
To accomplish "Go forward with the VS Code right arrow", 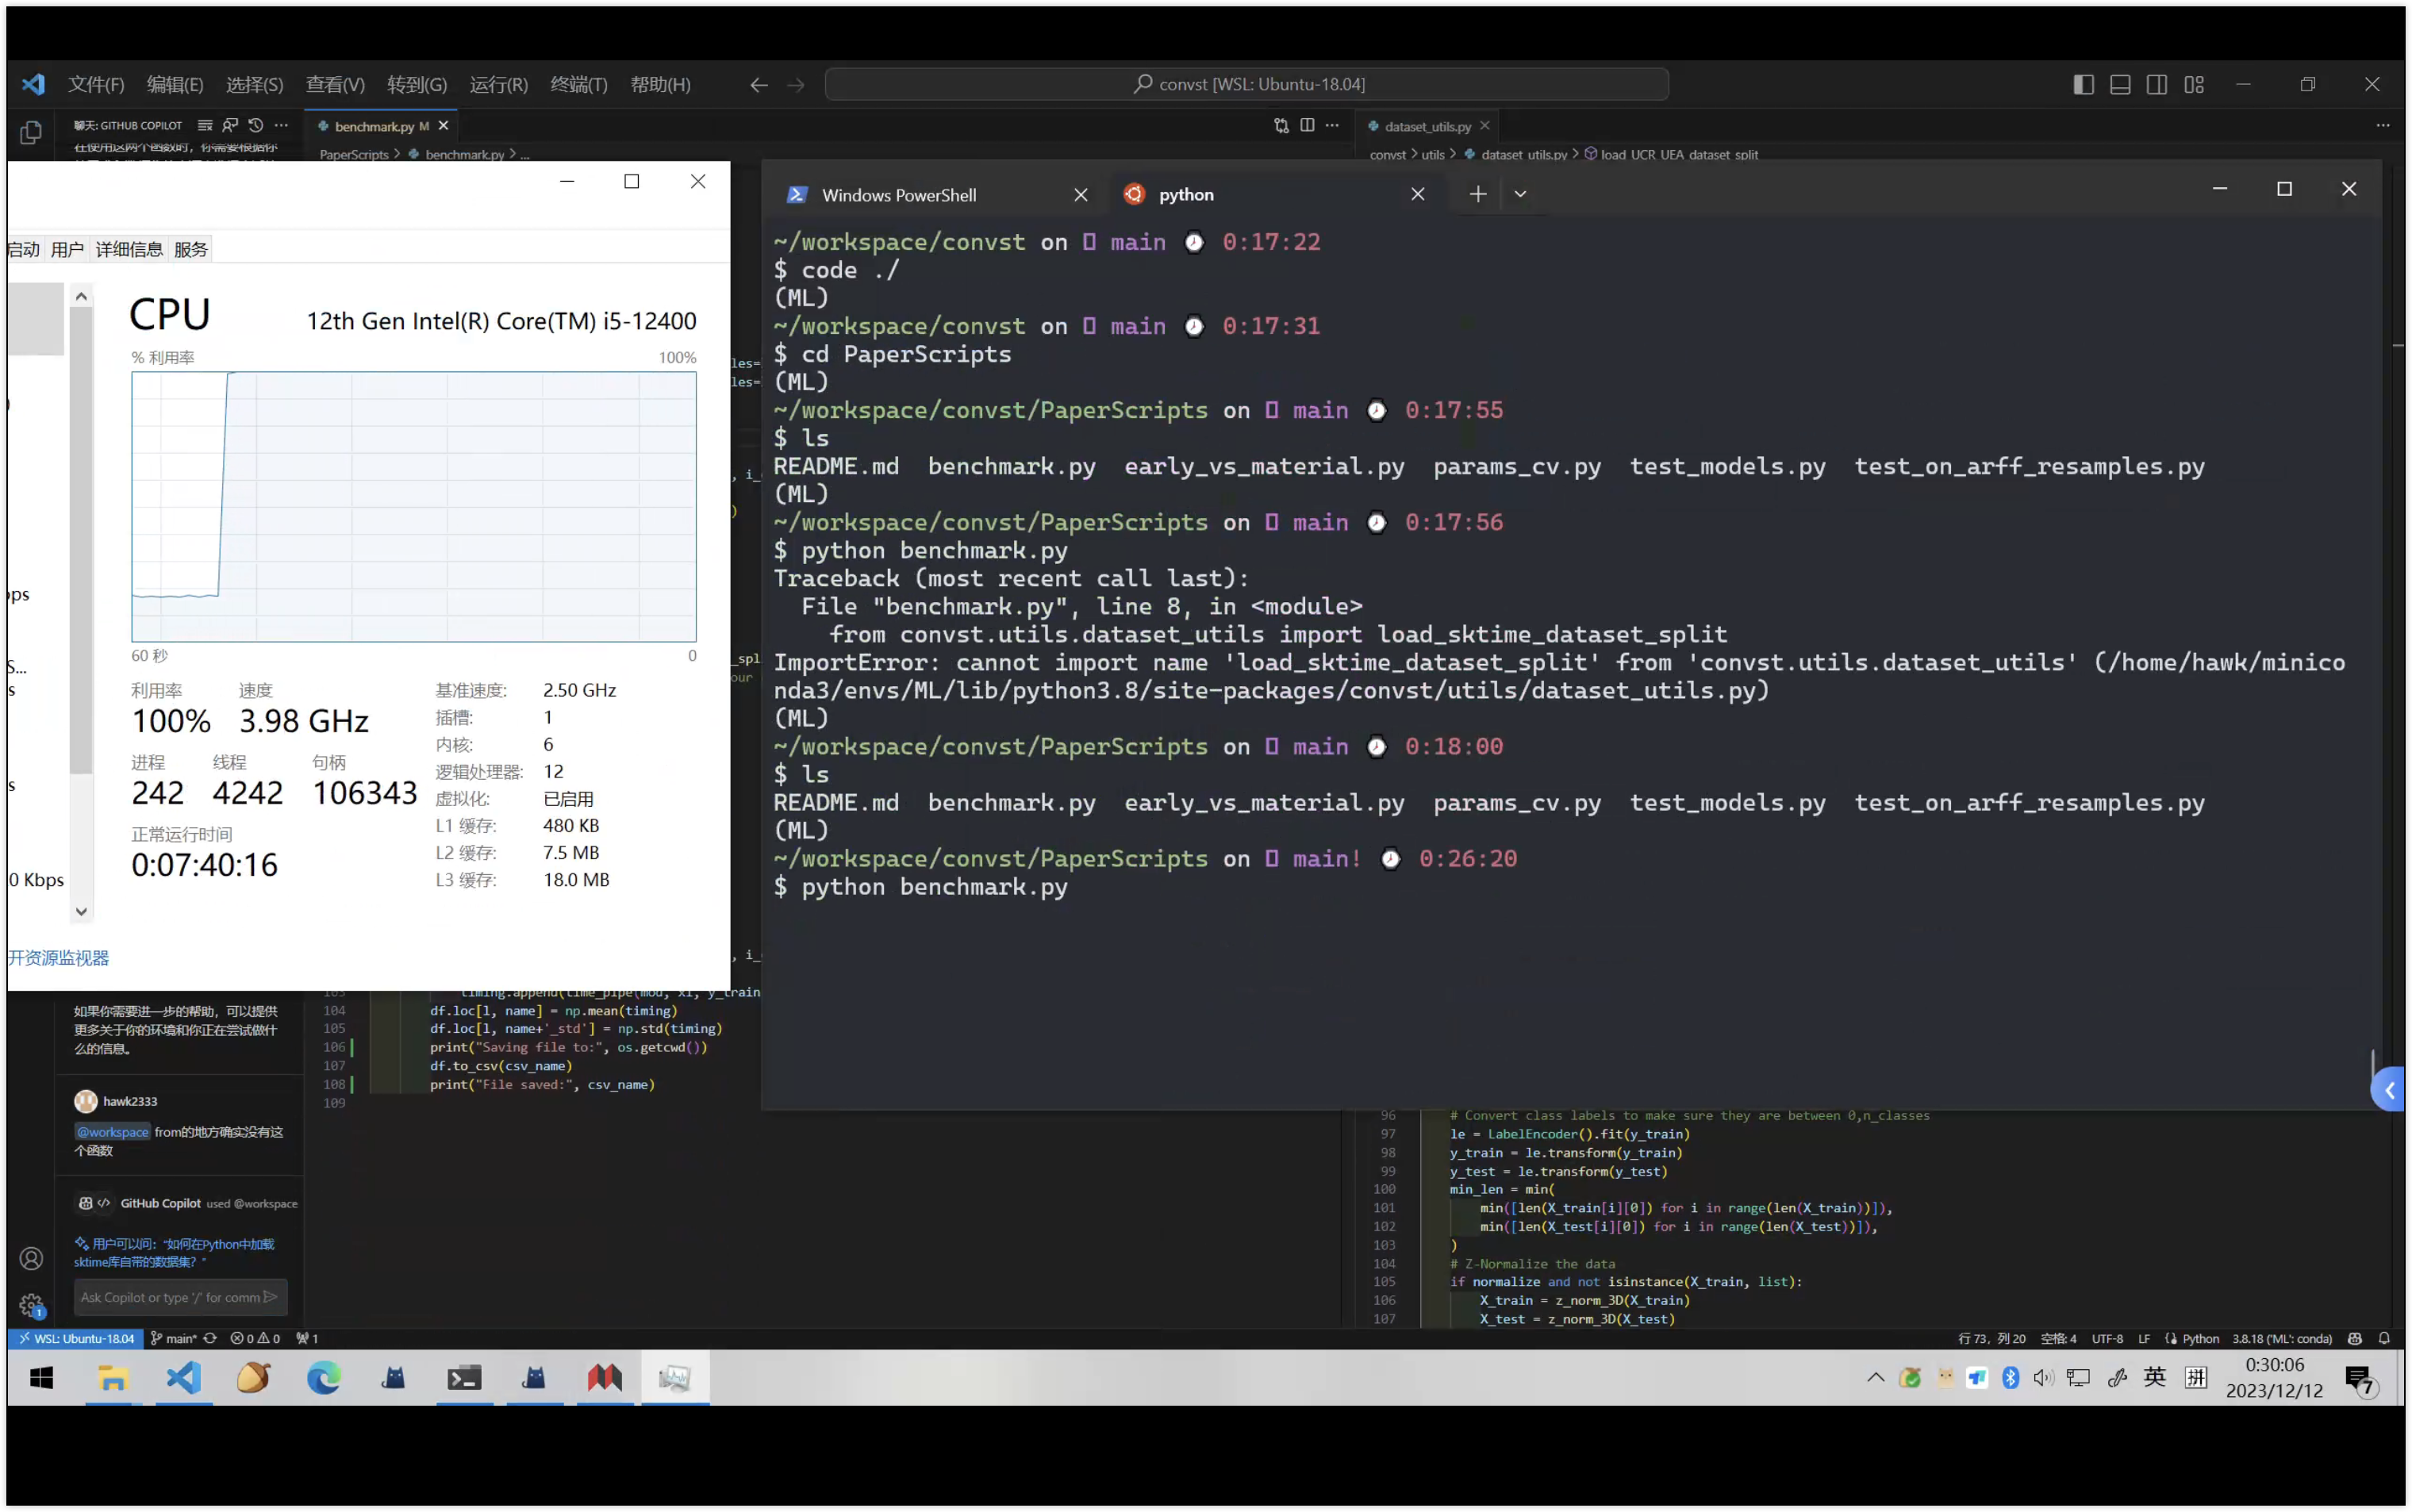I will pos(796,85).
